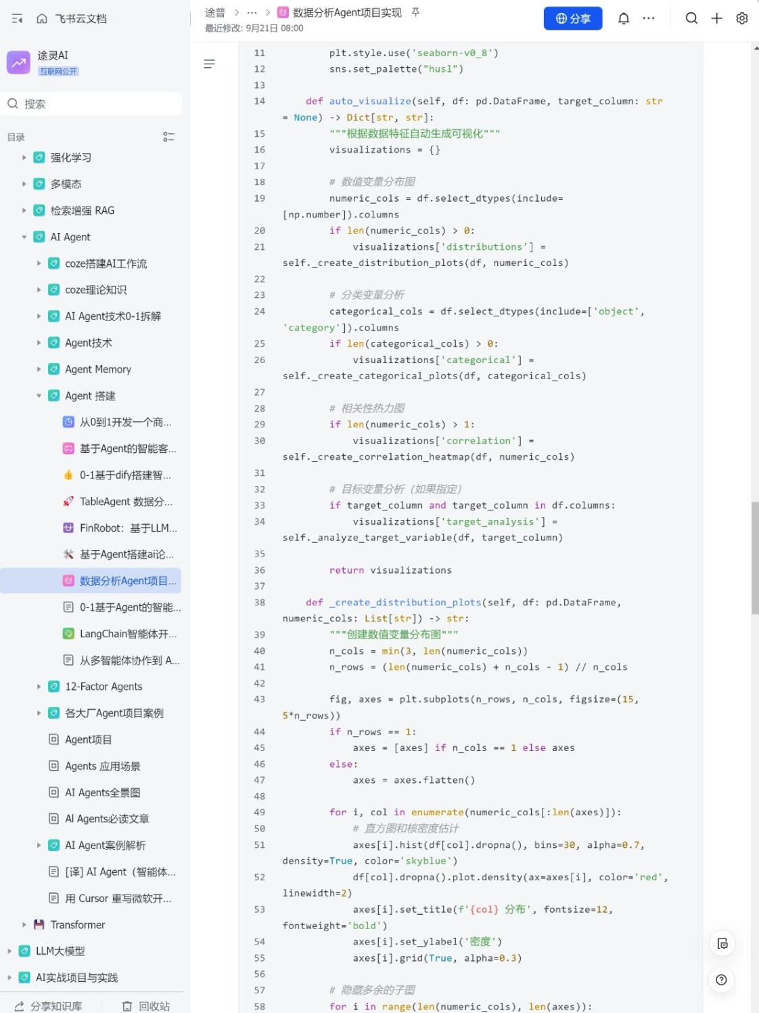Open the more options menu beside the bell
Image resolution: width=759 pixels, height=1013 pixels.
click(x=649, y=18)
